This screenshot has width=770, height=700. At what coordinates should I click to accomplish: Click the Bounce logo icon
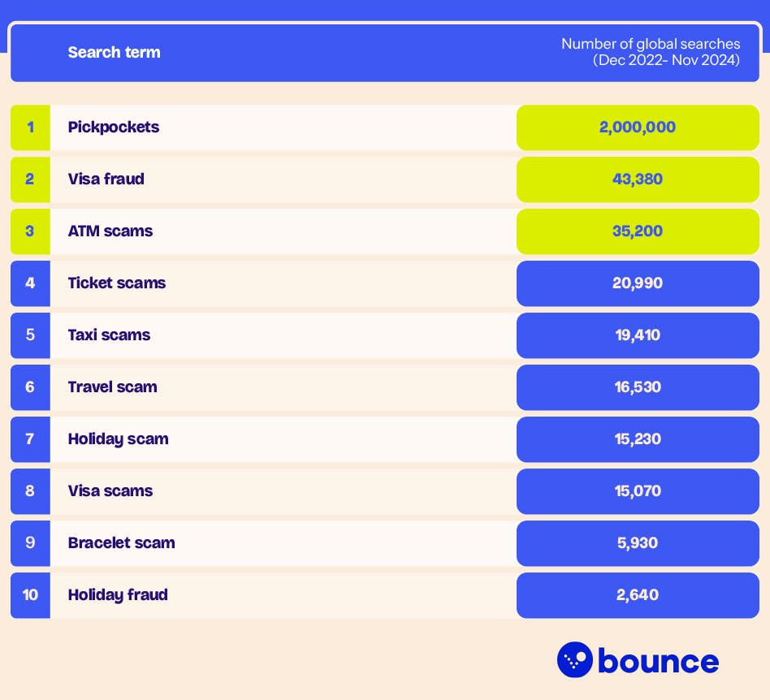coord(575,659)
